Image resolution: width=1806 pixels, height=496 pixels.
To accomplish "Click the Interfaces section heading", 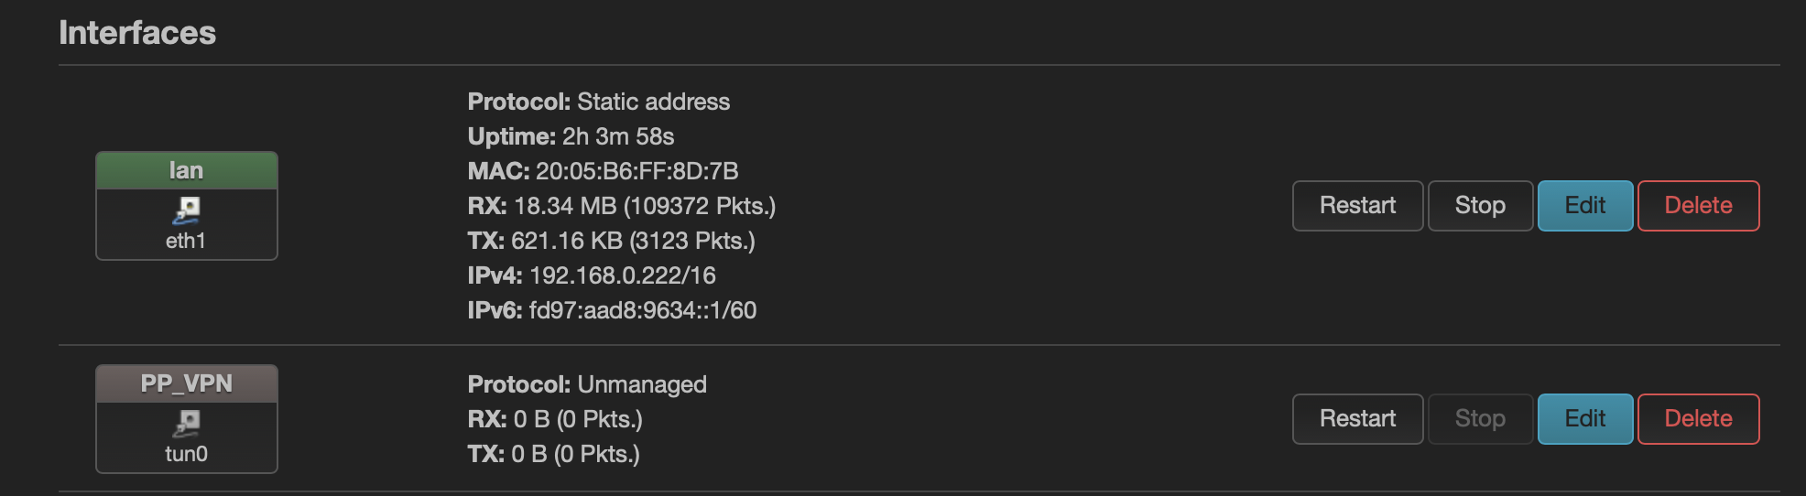I will [x=137, y=33].
